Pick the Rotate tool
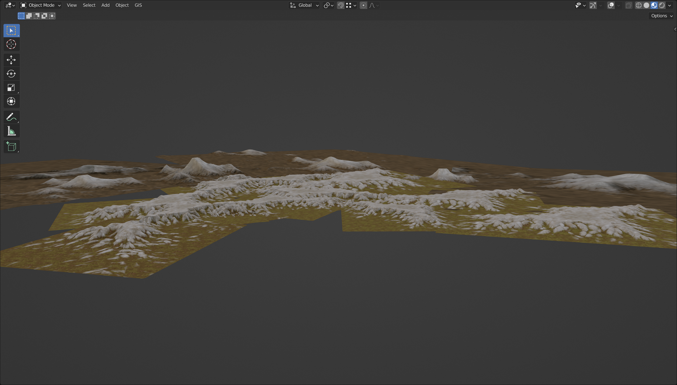The image size is (677, 385). [x=11, y=74]
